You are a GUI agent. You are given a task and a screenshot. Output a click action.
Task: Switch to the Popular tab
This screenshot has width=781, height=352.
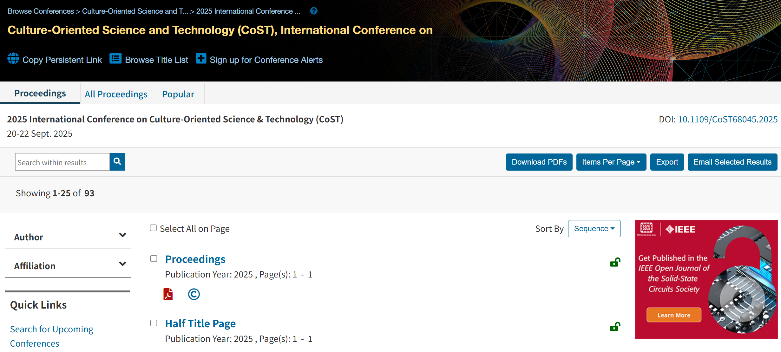coord(178,94)
